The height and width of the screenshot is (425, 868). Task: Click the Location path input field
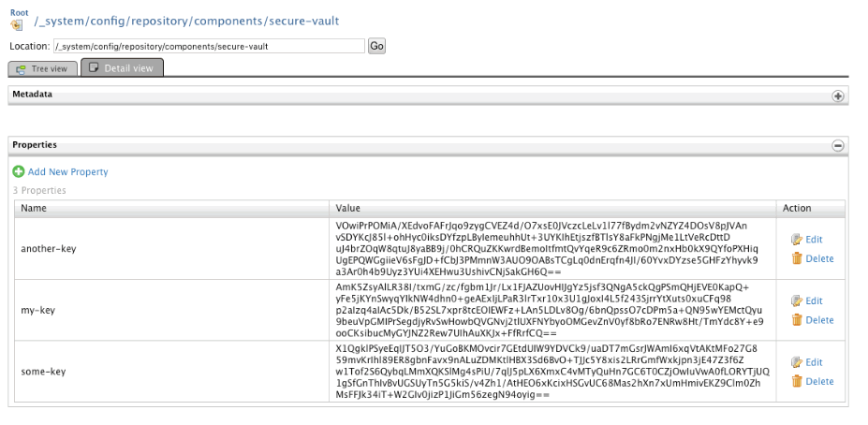click(208, 46)
